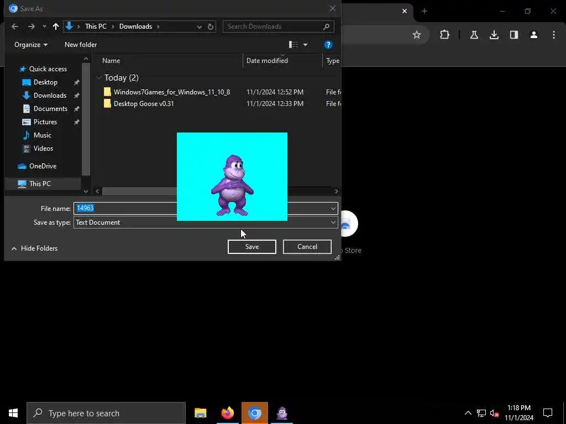Sort by Date modified column
This screenshot has height=424, width=566.
click(x=267, y=61)
